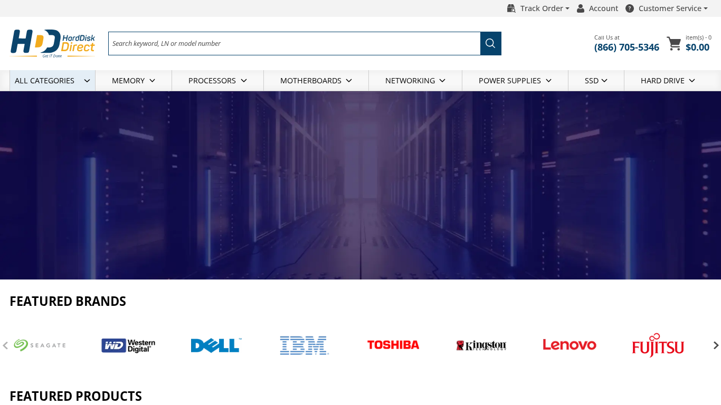Click the Dell brand logo
Viewport: 721px width, 405px height.
coord(215,345)
